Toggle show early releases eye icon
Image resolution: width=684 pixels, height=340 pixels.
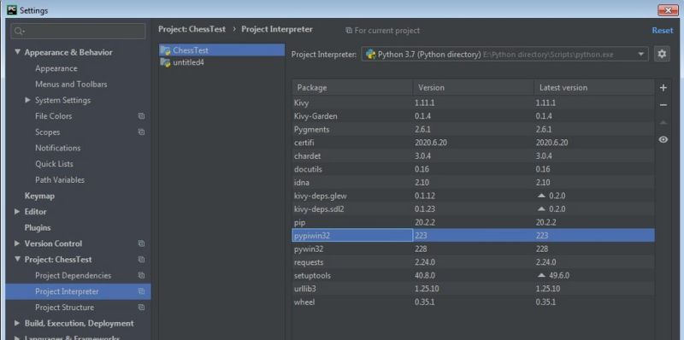point(663,139)
